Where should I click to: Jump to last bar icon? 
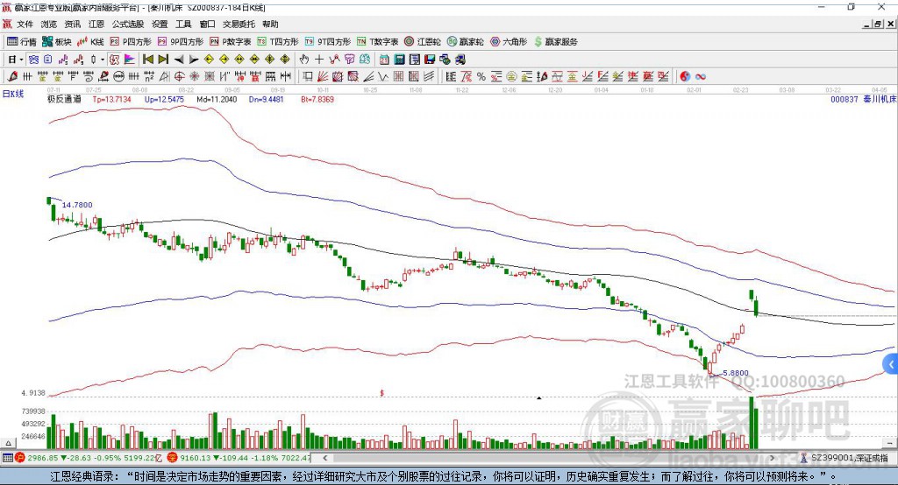(x=163, y=60)
